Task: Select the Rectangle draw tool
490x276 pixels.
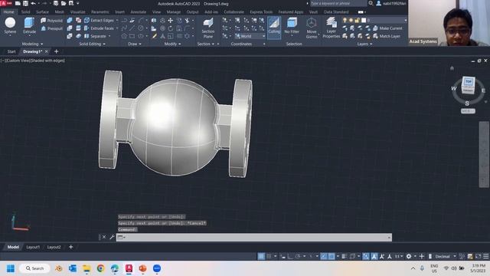Action: [x=132, y=36]
